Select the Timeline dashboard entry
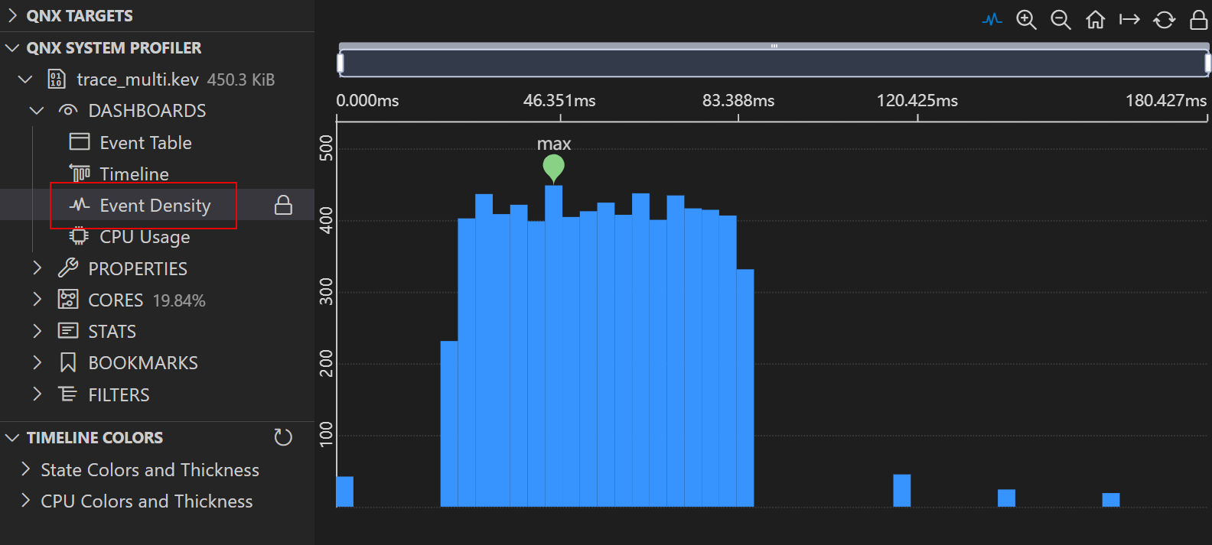Image resolution: width=1212 pixels, height=545 pixels. tap(134, 174)
